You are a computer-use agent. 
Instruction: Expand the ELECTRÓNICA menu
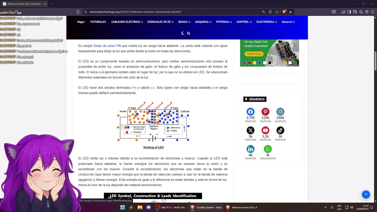[267, 22]
